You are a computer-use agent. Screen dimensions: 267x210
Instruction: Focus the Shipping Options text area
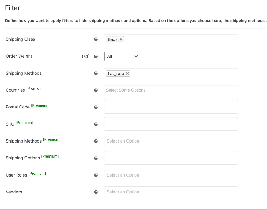(171, 158)
